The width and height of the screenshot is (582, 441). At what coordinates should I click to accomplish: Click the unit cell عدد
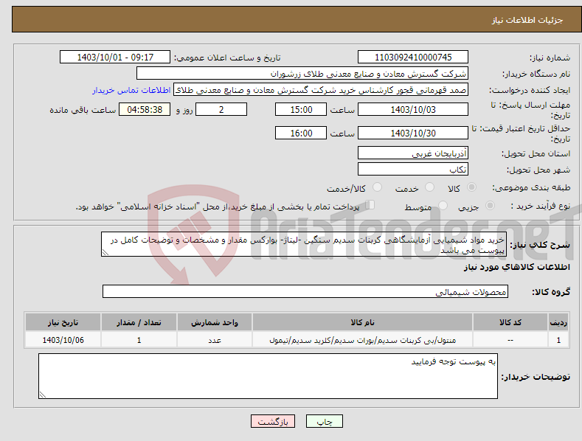[215, 340]
